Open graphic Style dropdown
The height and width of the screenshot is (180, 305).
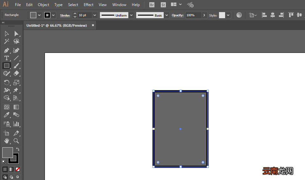pos(228,15)
